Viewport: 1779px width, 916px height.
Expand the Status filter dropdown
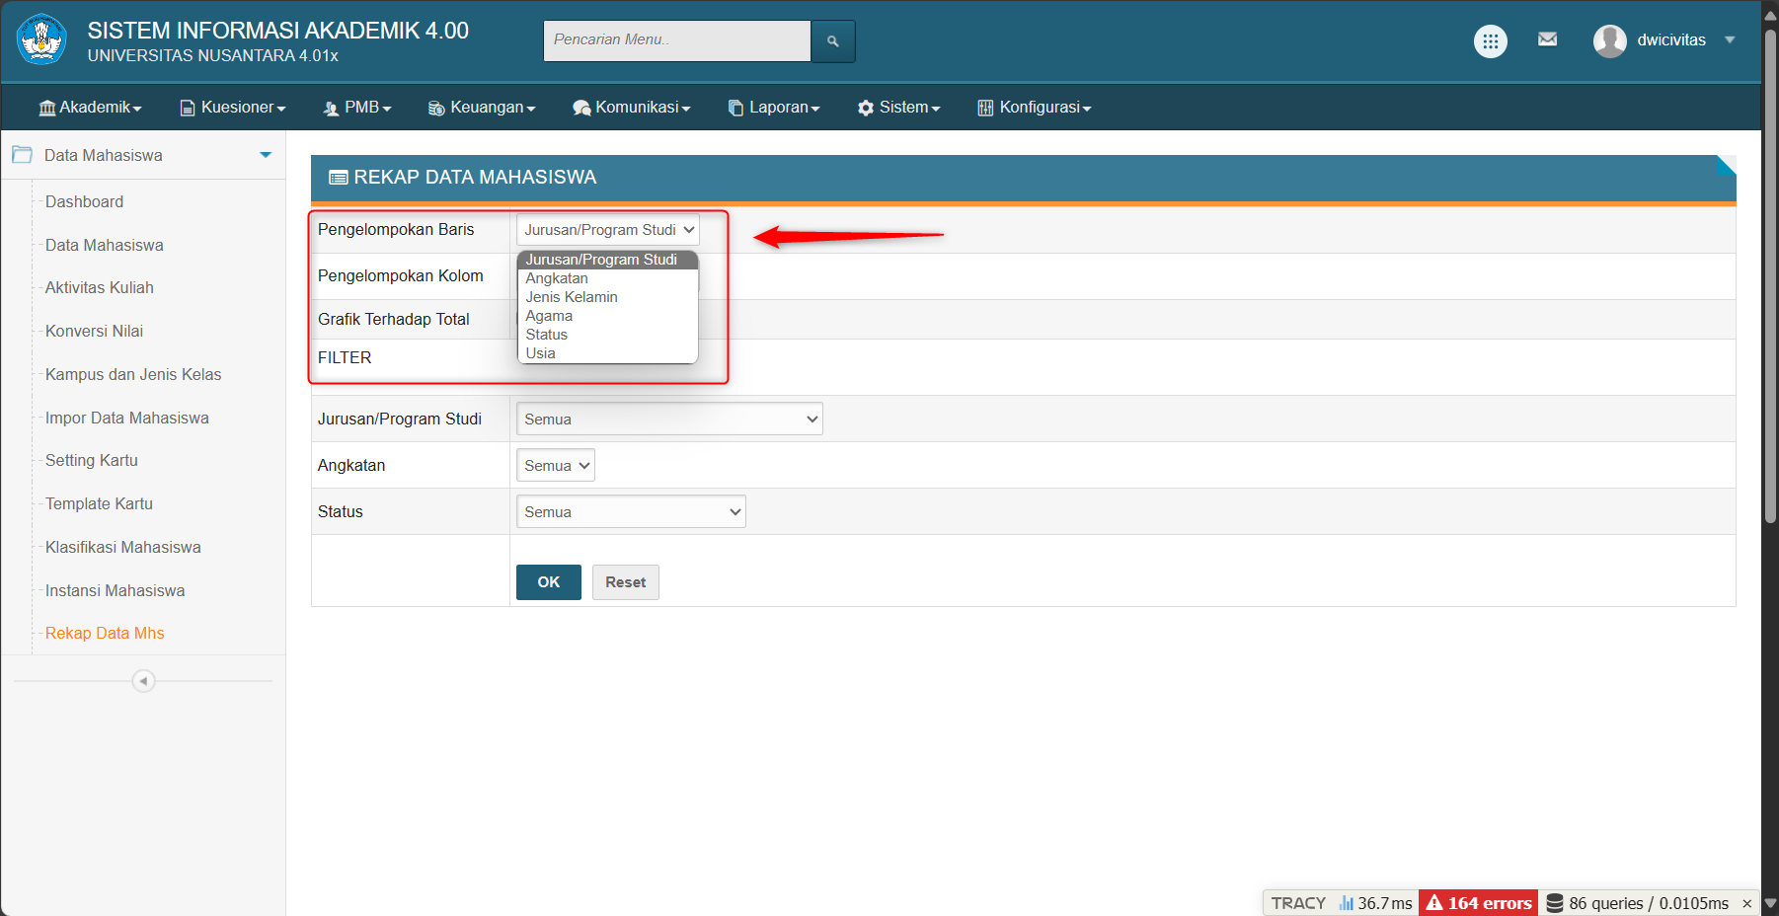[630, 512]
